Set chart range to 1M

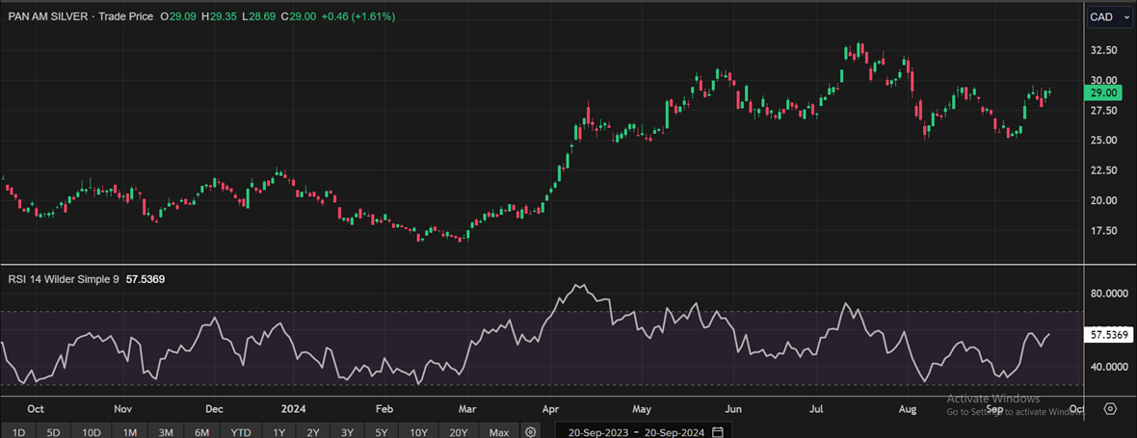click(129, 432)
